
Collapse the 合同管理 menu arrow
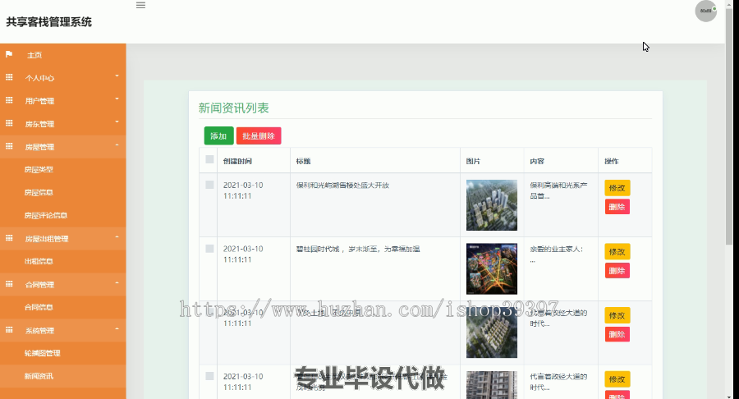(x=117, y=282)
